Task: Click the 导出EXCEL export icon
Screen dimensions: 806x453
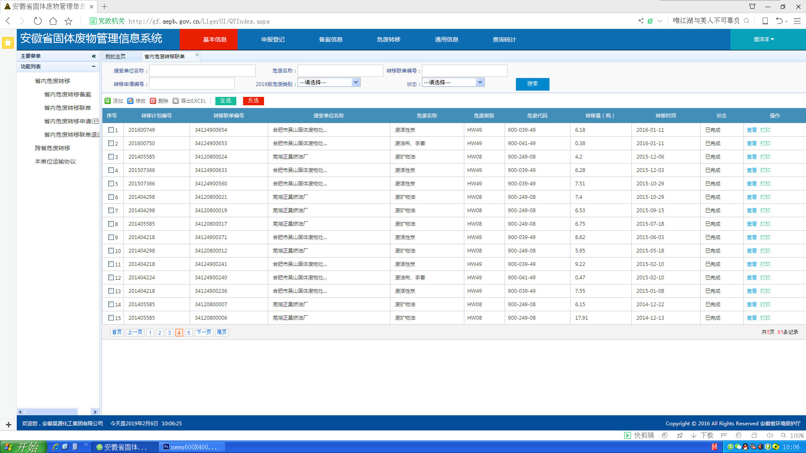Action: [176, 101]
